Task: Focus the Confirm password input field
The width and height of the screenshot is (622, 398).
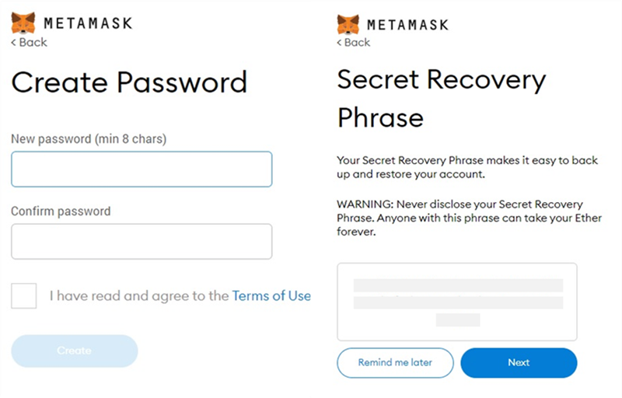Action: click(142, 242)
